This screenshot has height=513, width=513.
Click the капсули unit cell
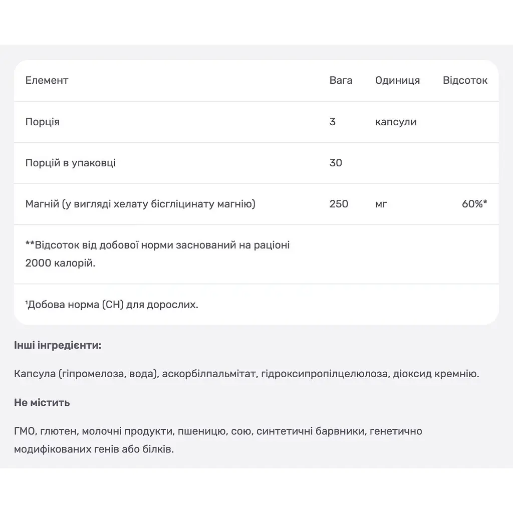[x=396, y=122]
